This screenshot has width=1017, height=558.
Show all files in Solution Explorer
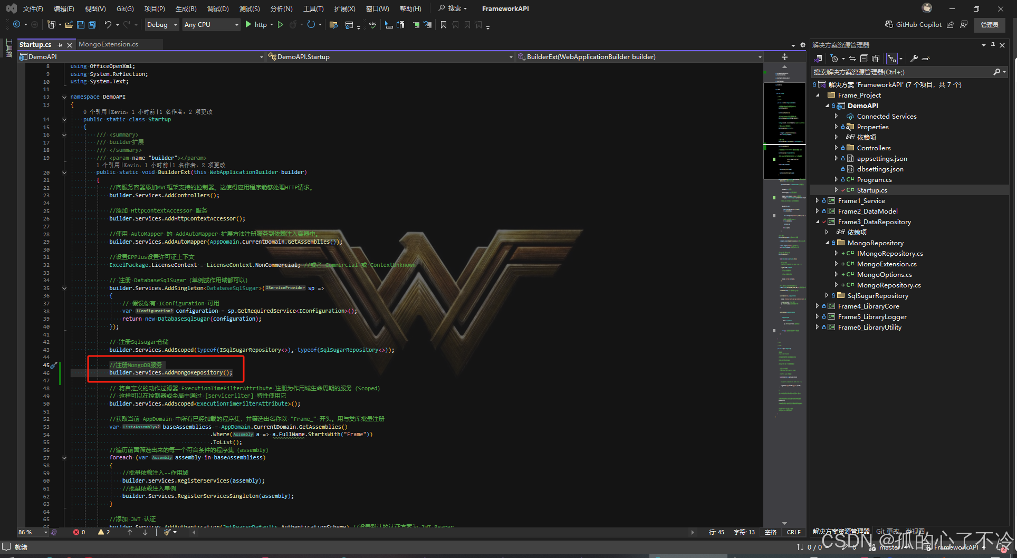pyautogui.click(x=876, y=59)
